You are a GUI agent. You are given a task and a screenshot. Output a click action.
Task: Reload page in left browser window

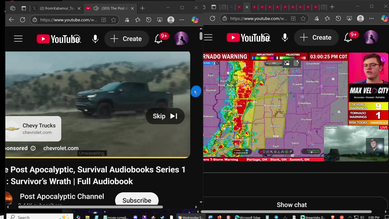tap(22, 20)
